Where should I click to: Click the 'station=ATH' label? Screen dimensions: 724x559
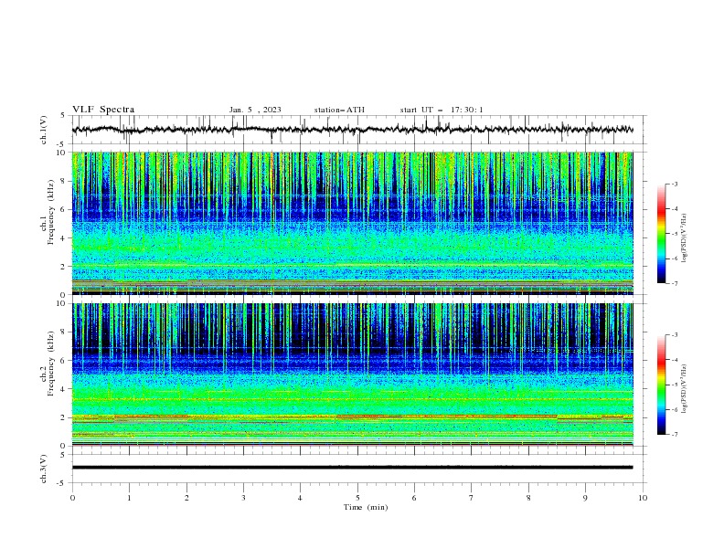point(339,110)
